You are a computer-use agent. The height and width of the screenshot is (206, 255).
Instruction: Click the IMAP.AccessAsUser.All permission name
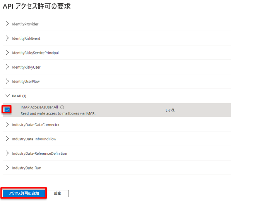pos(39,107)
